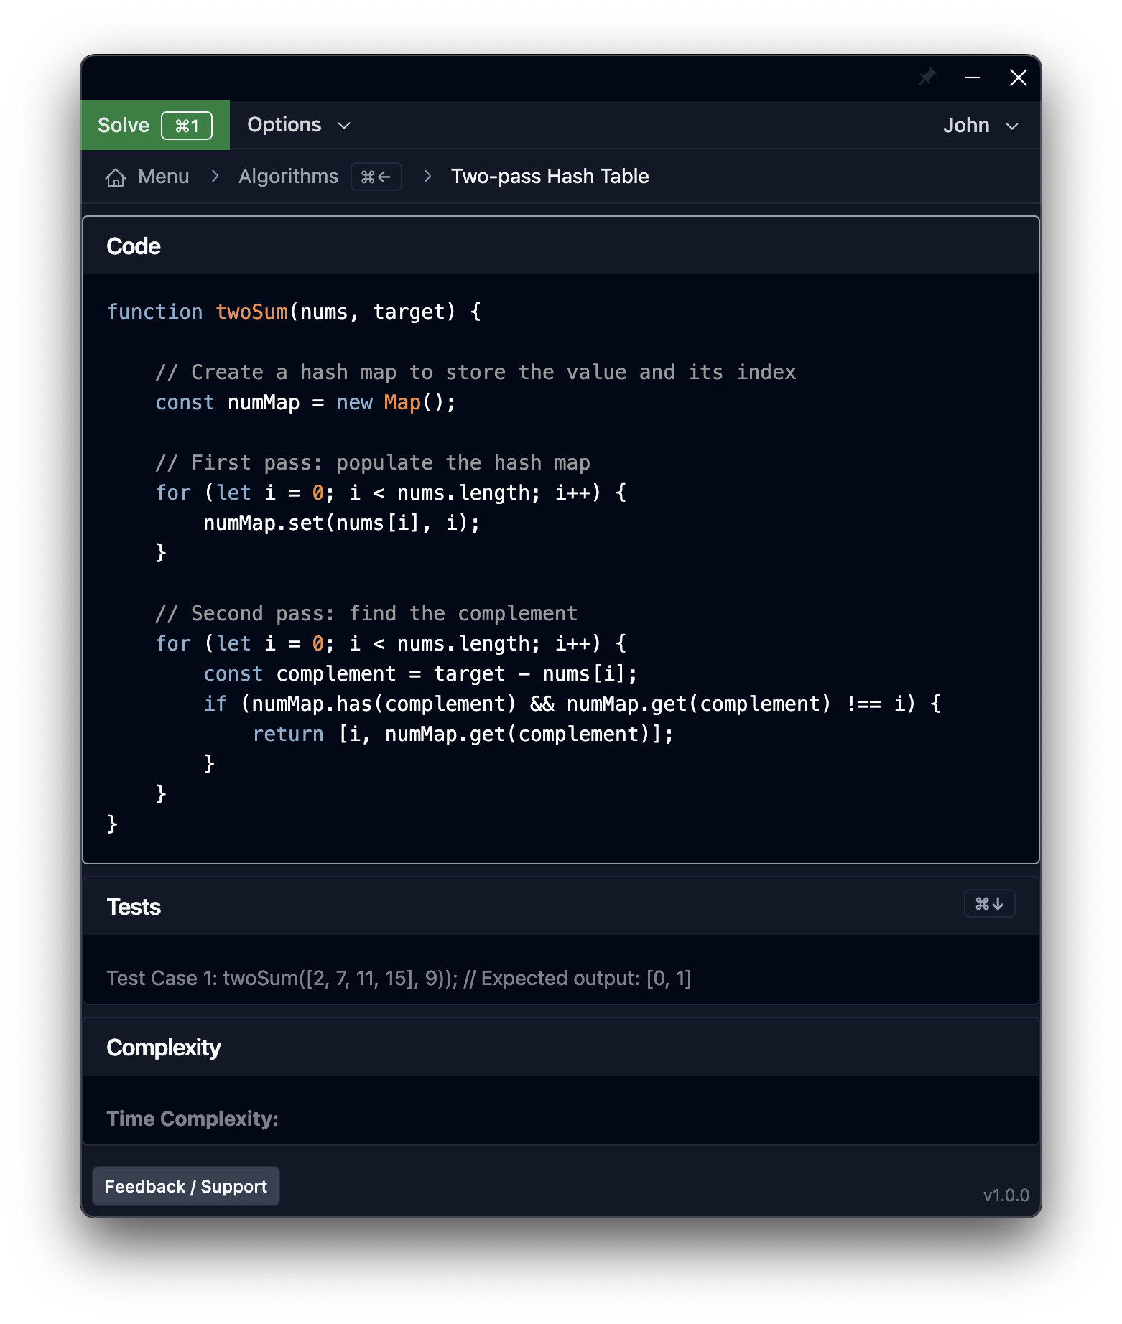Image resolution: width=1122 pixels, height=1324 pixels.
Task: Click the ⌘← back shortcut badge
Action: (376, 177)
